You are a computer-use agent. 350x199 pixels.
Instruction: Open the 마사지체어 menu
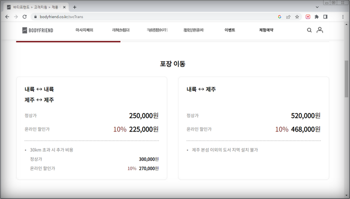tap(84, 30)
